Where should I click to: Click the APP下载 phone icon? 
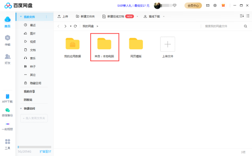click(x=8, y=96)
